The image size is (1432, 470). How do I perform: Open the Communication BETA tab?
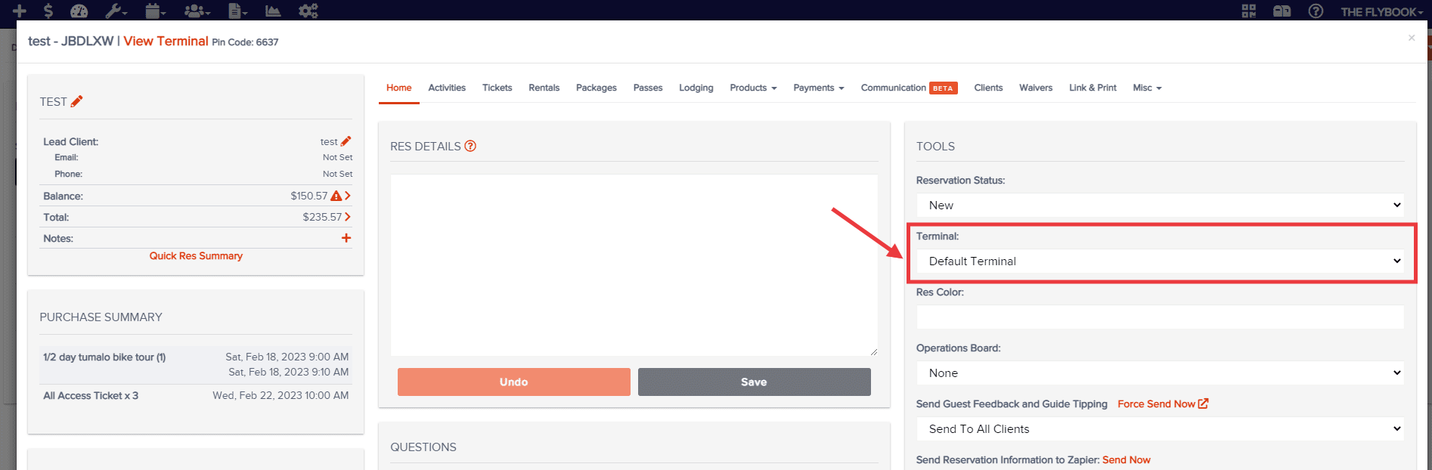click(x=910, y=88)
